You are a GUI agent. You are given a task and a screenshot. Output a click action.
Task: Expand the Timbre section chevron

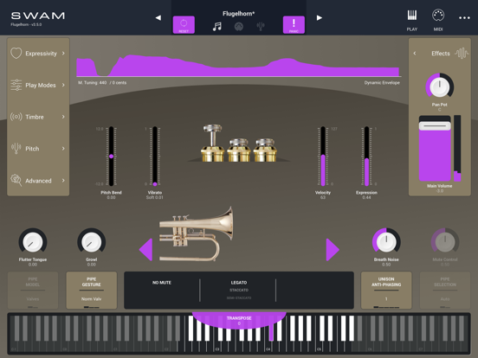tap(63, 117)
